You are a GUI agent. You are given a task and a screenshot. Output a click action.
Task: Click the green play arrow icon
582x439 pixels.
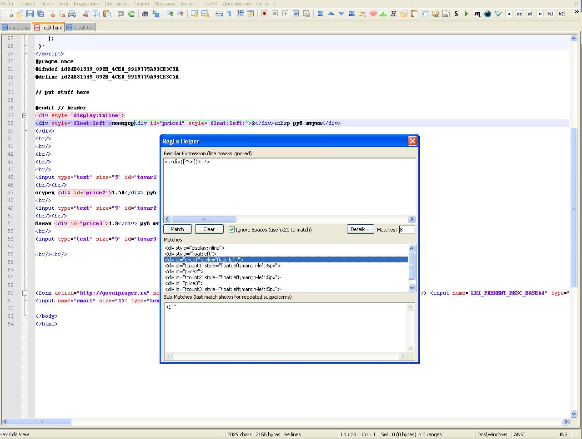467,14
